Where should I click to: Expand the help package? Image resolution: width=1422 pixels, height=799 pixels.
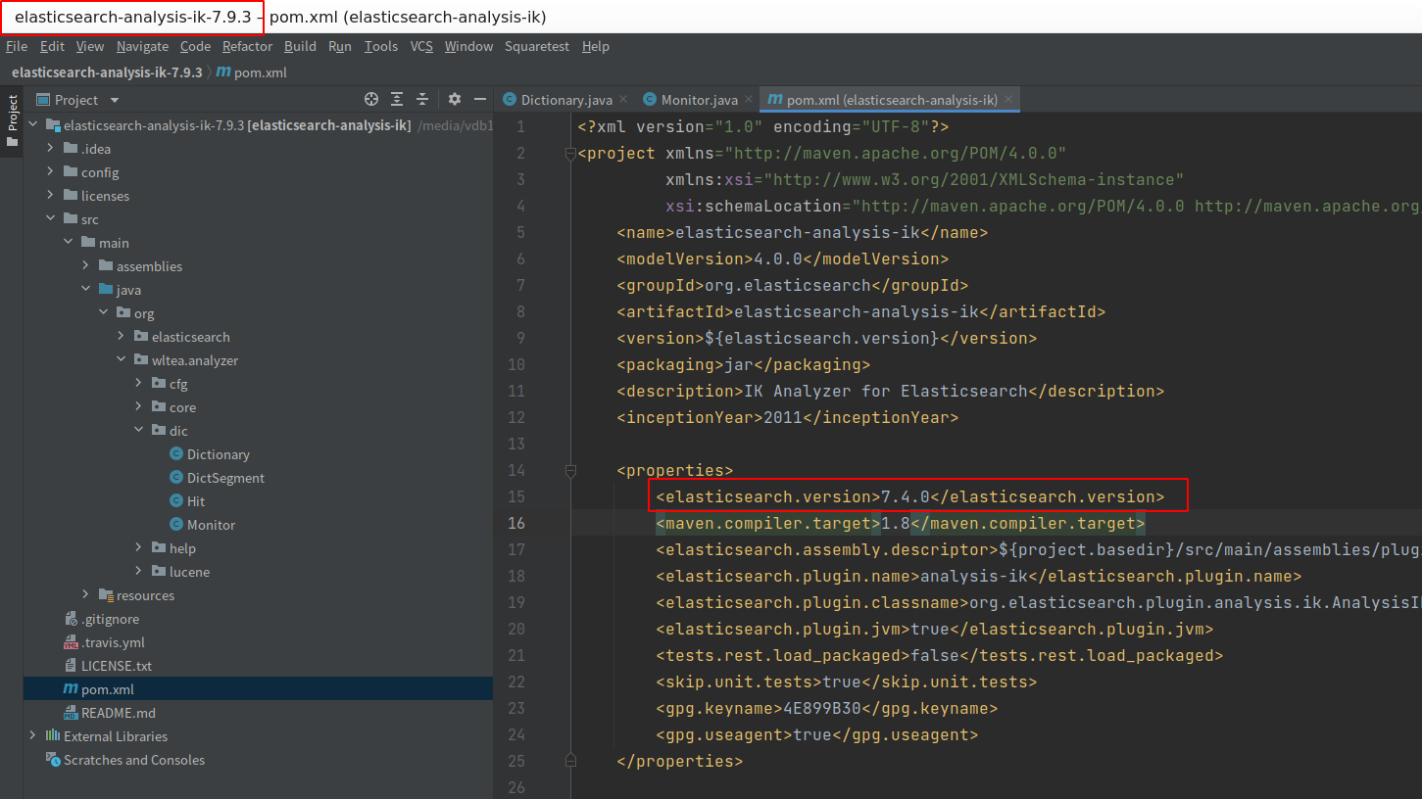(x=139, y=548)
